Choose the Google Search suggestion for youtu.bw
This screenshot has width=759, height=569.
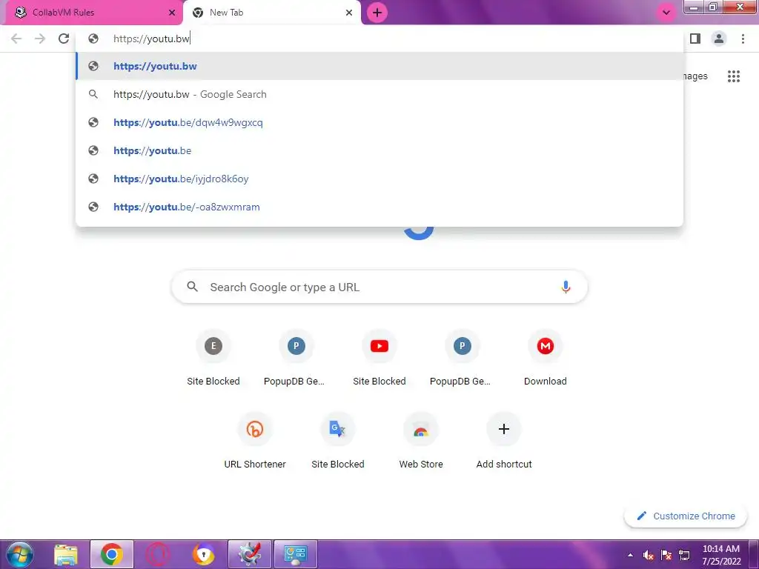coord(379,94)
